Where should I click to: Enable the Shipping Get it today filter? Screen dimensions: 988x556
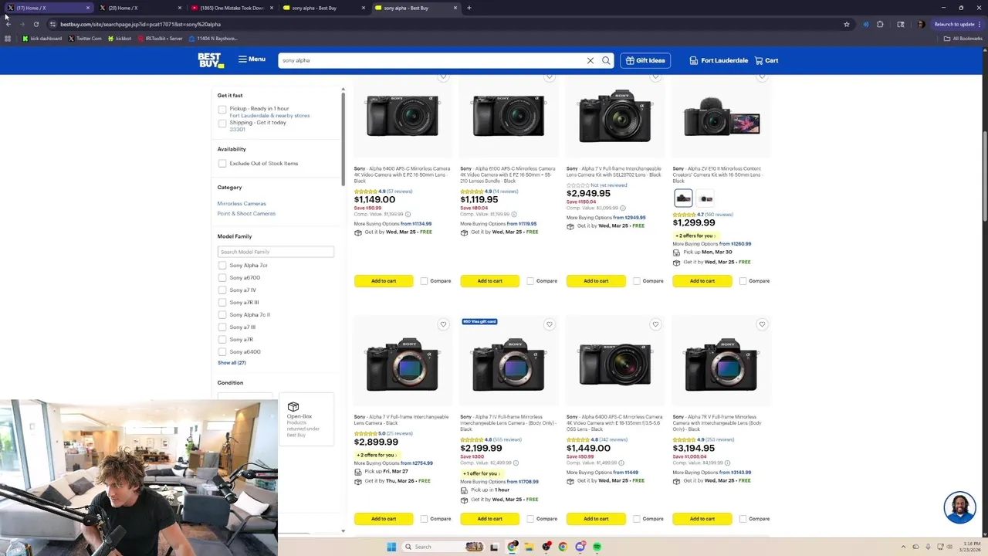tap(222, 123)
